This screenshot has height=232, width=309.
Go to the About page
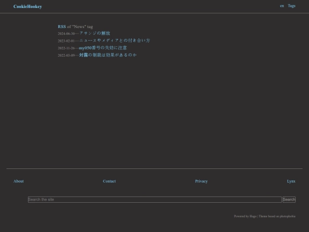[18, 181]
